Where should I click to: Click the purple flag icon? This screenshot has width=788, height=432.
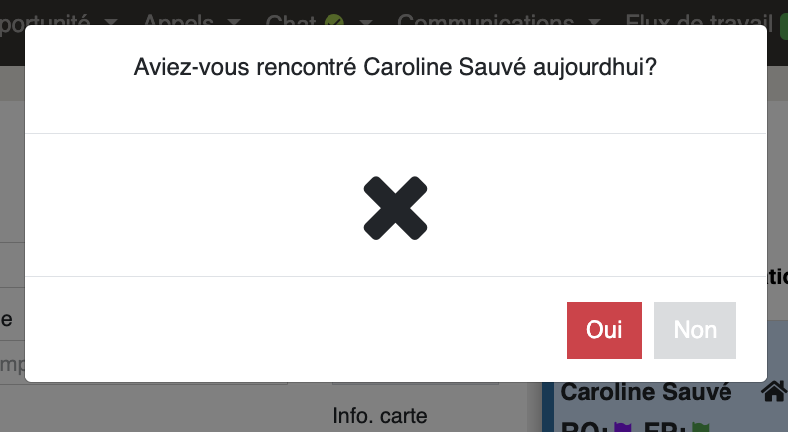622,427
